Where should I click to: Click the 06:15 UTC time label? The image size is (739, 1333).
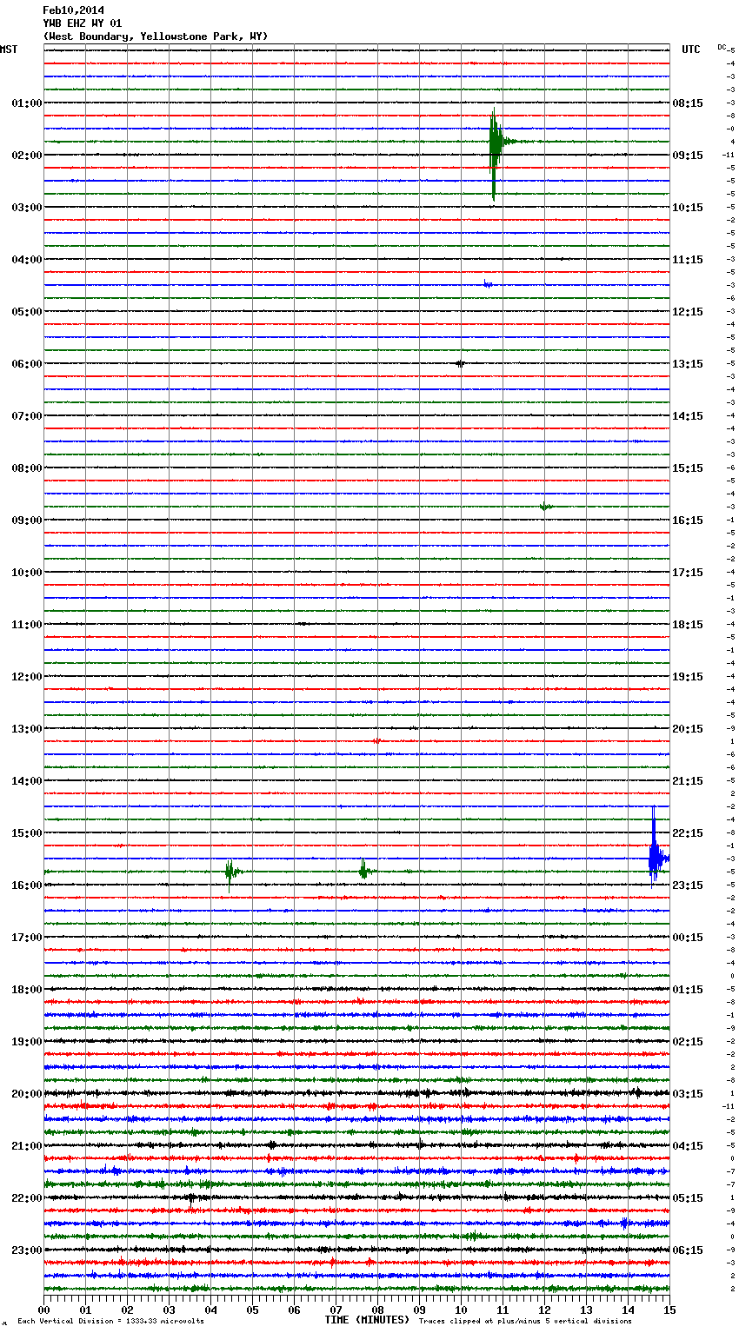688,1250
